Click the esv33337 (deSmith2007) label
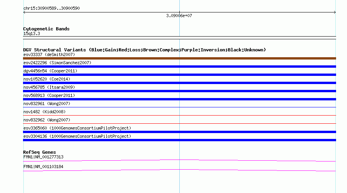 tap(49, 54)
